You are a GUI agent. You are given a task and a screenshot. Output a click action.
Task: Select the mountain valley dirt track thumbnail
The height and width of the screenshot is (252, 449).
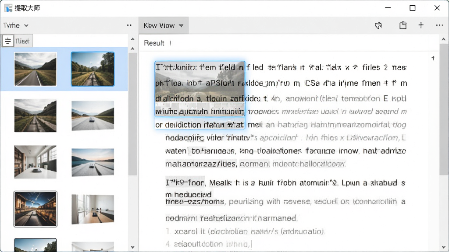pyautogui.click(x=36, y=115)
